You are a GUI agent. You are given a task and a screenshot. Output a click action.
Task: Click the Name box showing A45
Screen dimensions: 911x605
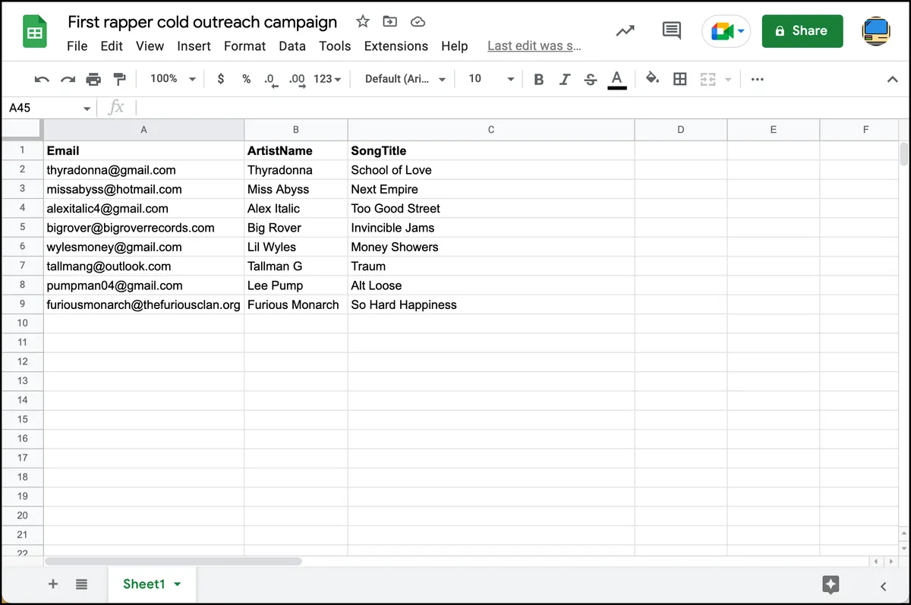[43, 109]
